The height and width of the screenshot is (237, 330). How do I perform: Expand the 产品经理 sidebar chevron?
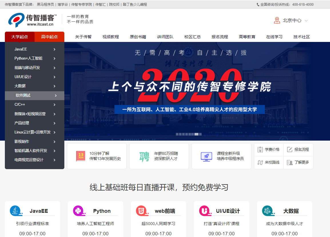55,123
